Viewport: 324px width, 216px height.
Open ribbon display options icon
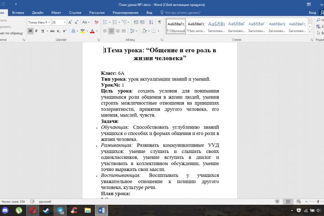point(309,4)
